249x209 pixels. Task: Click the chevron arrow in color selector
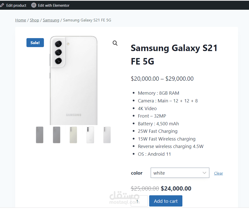[205, 173]
